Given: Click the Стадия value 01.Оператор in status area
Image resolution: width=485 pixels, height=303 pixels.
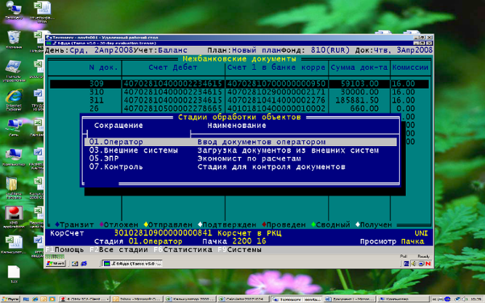Looking at the screenshot, I should tap(156, 241).
